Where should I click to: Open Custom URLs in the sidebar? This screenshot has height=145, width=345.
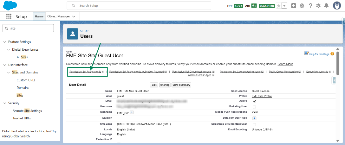(x=26, y=80)
